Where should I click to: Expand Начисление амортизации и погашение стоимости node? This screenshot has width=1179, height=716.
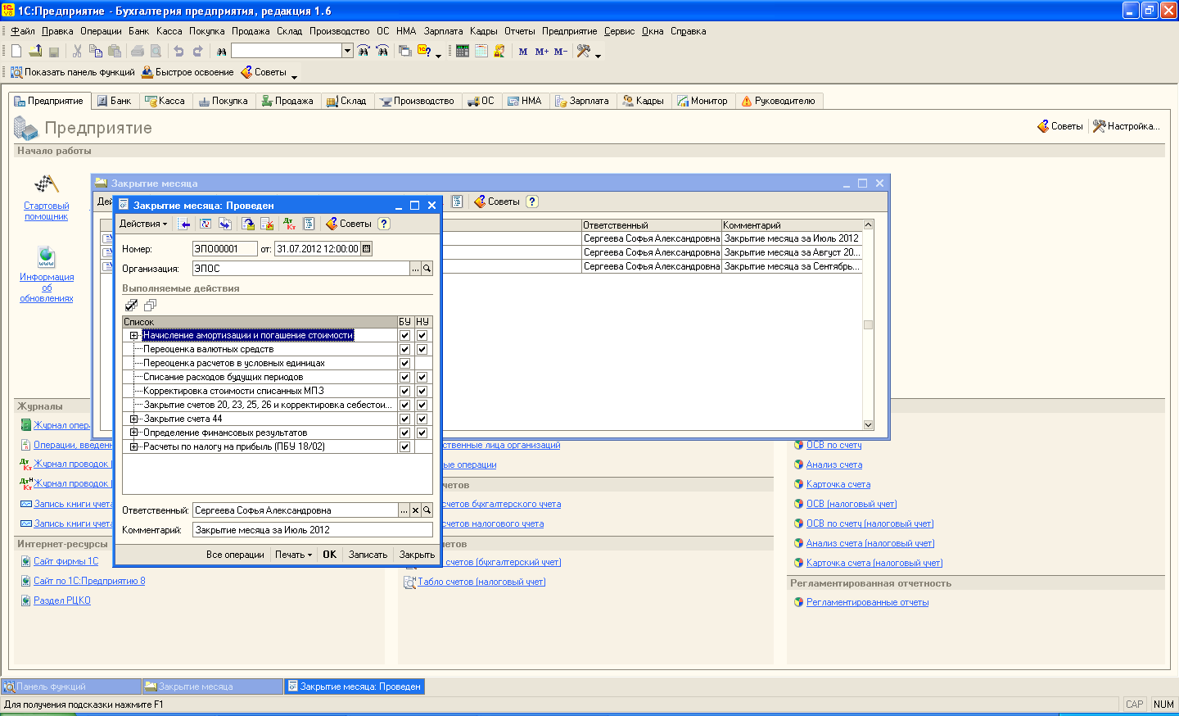click(x=133, y=336)
